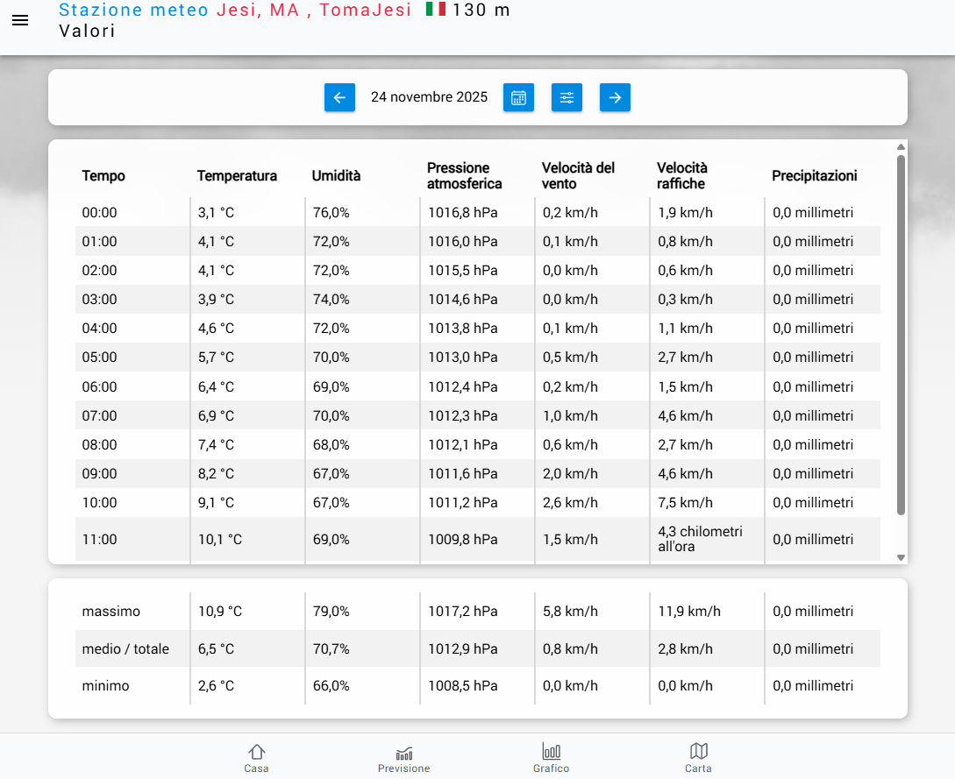Click the Previsione forecast icon
The image size is (955, 779).
[403, 754]
